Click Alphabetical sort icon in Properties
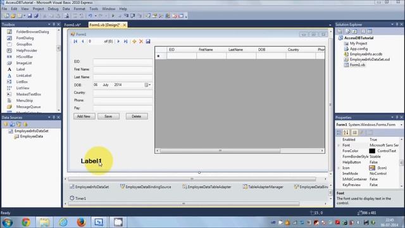 [346, 132]
